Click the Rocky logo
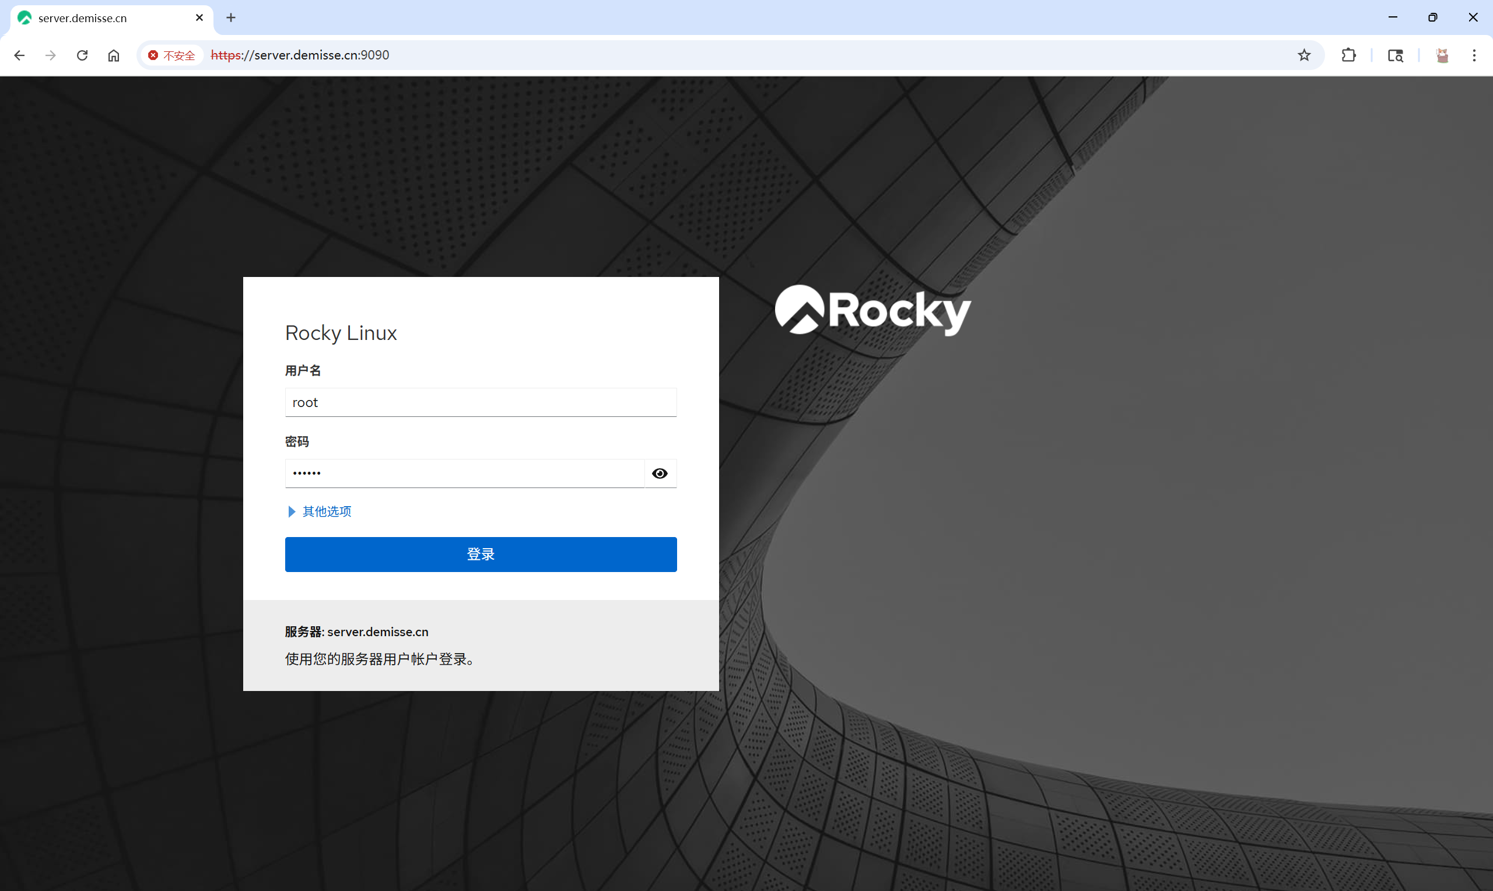Image resolution: width=1493 pixels, height=891 pixels. click(873, 310)
